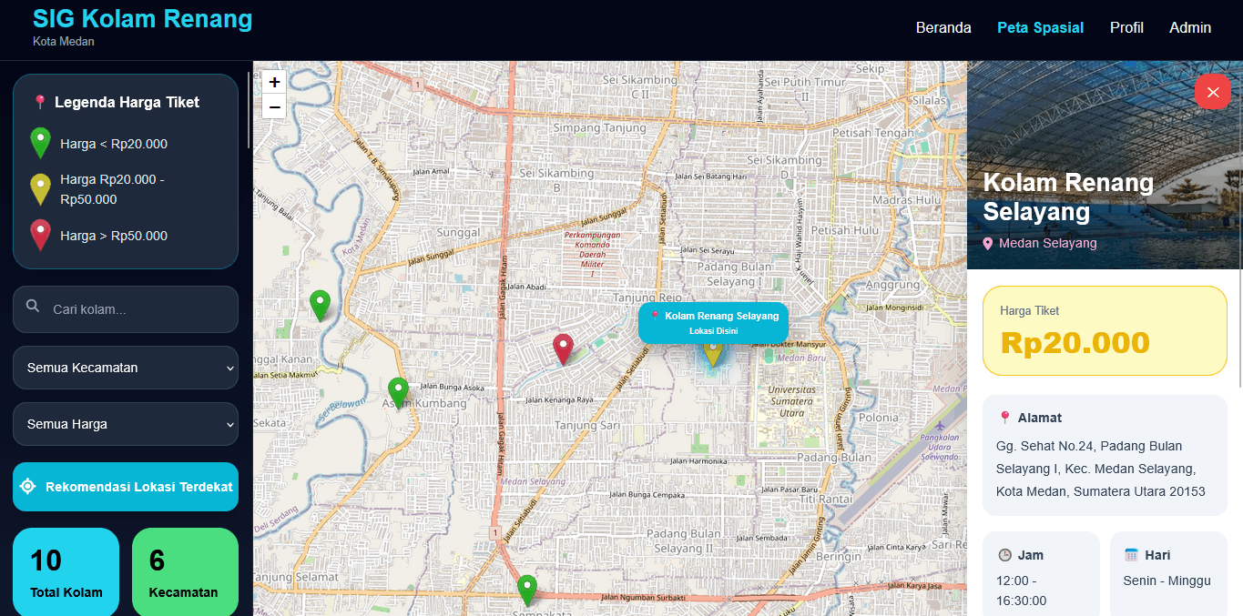Open the Semua Kecamatan dropdown
Screen dimensions: 1243x616
126,368
